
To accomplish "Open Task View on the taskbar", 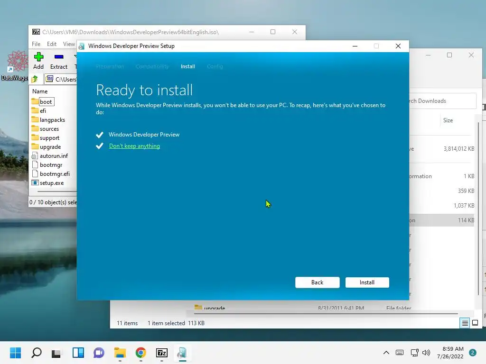I will point(57,353).
